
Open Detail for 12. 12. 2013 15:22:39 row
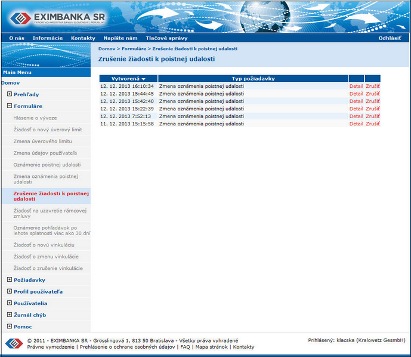point(356,109)
